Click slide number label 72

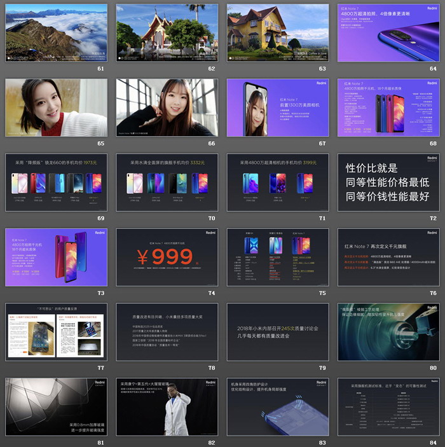tap(433, 218)
